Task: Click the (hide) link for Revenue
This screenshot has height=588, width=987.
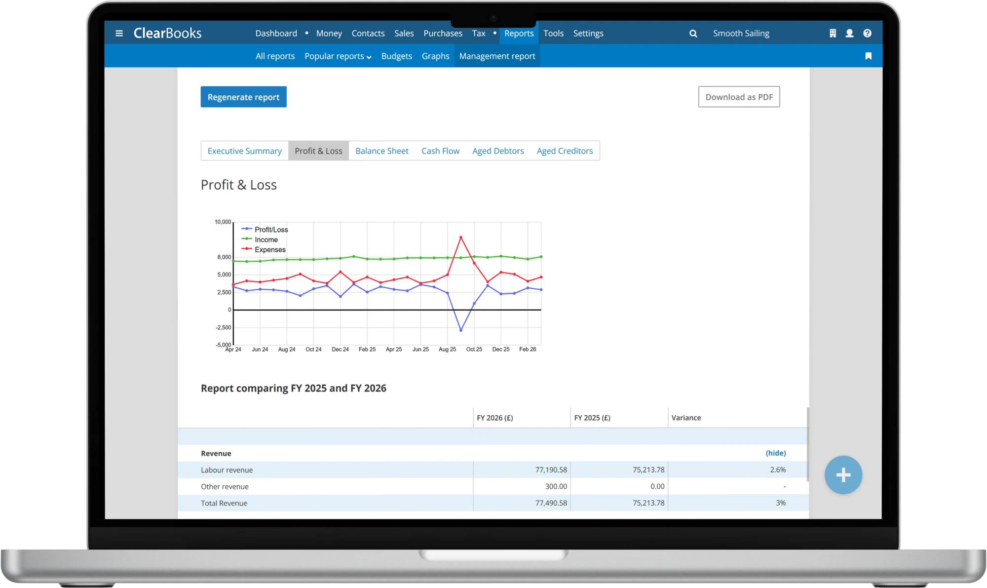Action: pos(775,453)
